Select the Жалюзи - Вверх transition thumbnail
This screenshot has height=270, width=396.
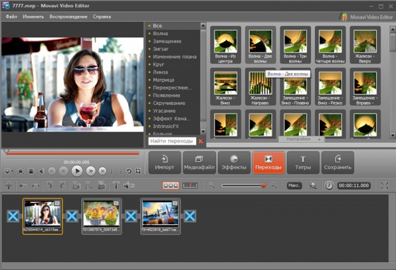[x=365, y=41]
